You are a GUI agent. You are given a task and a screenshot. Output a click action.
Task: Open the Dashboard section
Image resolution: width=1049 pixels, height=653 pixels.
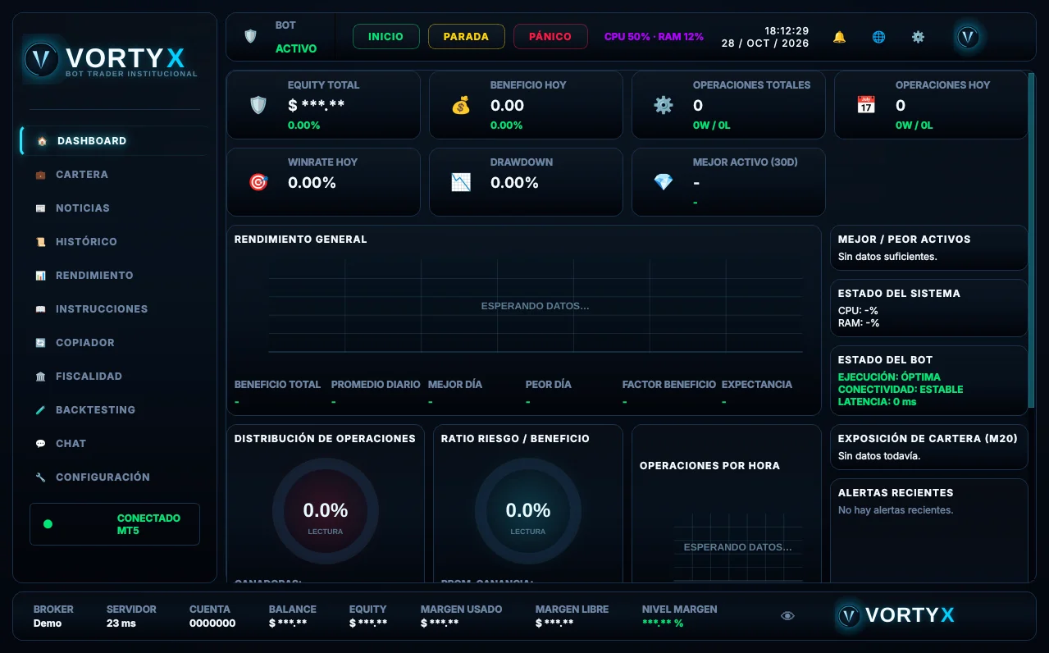(x=114, y=141)
